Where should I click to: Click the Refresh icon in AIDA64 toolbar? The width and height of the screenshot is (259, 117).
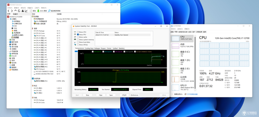19,11
